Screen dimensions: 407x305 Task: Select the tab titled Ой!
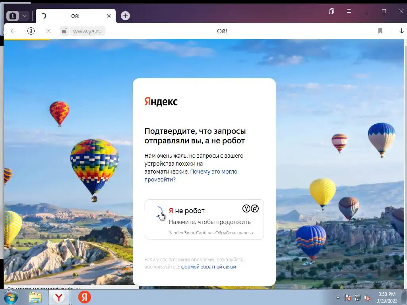[x=75, y=16]
